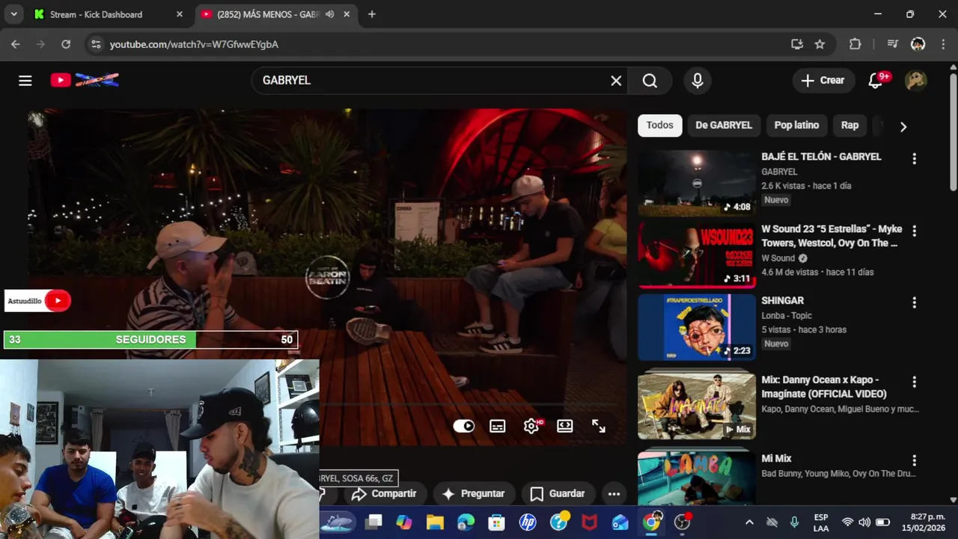The height and width of the screenshot is (539, 958).
Task: View site information icon in address bar
Action: click(x=96, y=44)
